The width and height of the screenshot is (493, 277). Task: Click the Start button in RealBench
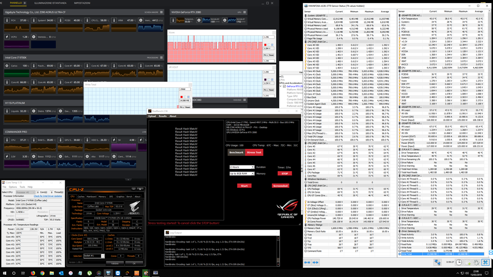click(x=244, y=186)
